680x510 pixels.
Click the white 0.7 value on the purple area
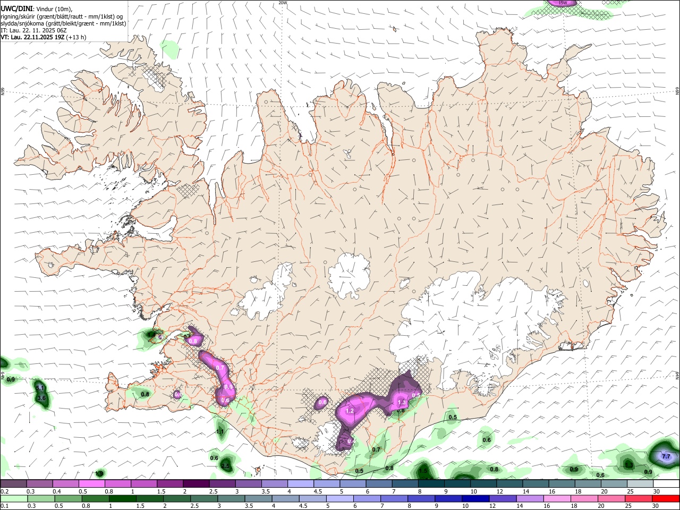coord(220,368)
